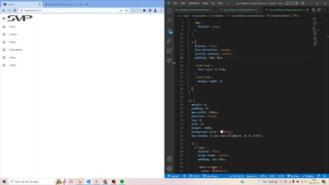Open the View menu in VS Code
The width and height of the screenshot is (329, 185).
[205, 3]
